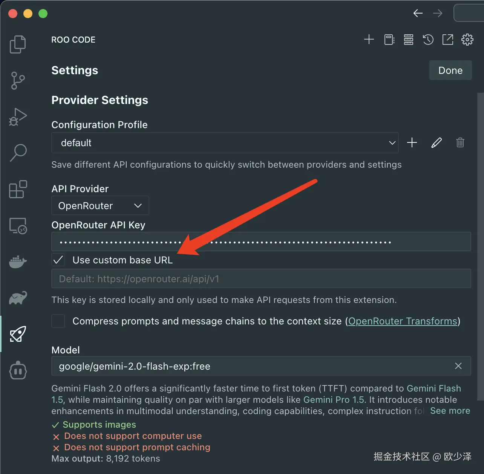Click the custom base URL input field
484x474 pixels.
[261, 279]
